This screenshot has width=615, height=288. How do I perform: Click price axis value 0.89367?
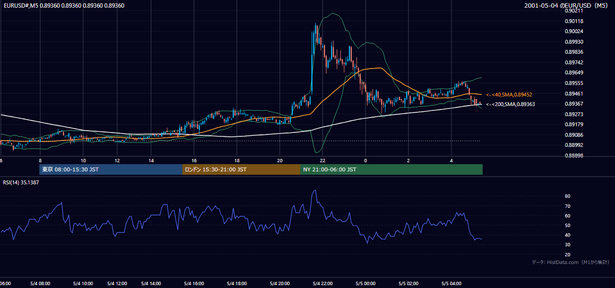pyautogui.click(x=574, y=104)
